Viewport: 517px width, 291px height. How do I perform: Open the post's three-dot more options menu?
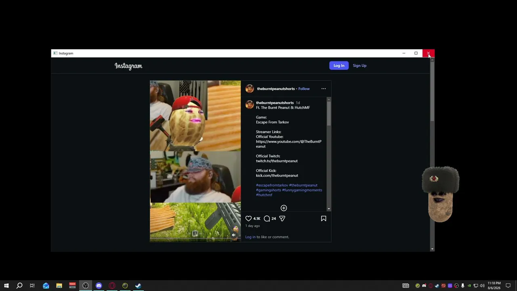pyautogui.click(x=324, y=89)
